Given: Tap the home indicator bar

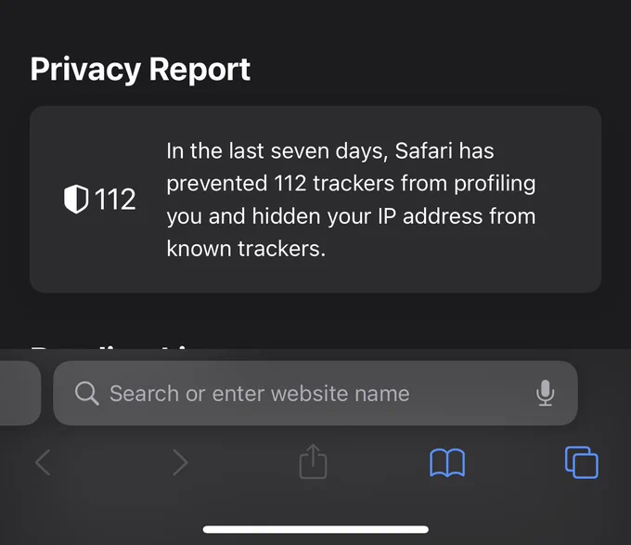Looking at the screenshot, I should (x=315, y=529).
